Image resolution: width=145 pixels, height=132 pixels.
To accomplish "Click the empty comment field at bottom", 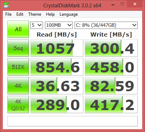I will [x=72, y=121].
